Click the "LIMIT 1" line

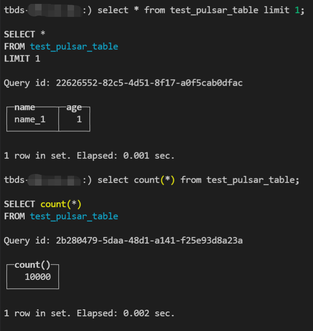(22, 58)
